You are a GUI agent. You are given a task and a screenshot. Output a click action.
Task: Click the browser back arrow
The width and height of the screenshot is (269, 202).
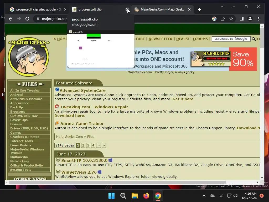(11, 19)
